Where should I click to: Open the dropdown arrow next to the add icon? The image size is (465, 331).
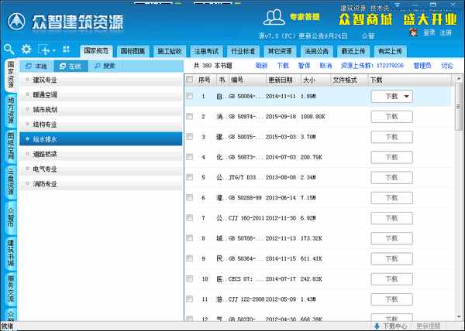click(x=53, y=49)
